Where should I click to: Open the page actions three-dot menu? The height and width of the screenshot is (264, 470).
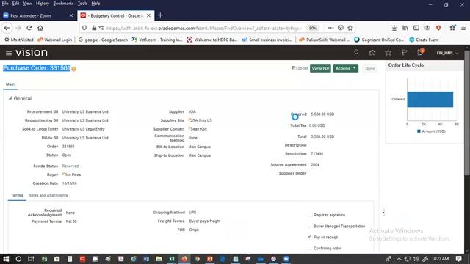[x=330, y=28]
